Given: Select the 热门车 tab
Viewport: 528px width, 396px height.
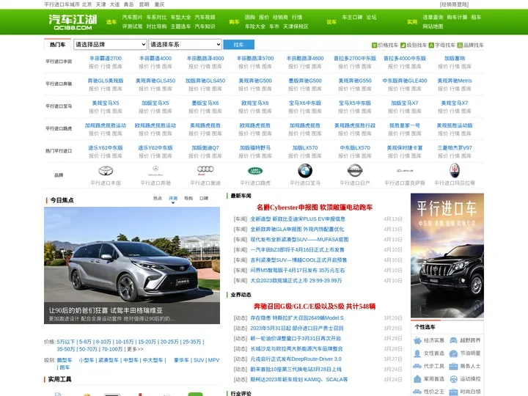Looking at the screenshot, I should click(x=58, y=45).
